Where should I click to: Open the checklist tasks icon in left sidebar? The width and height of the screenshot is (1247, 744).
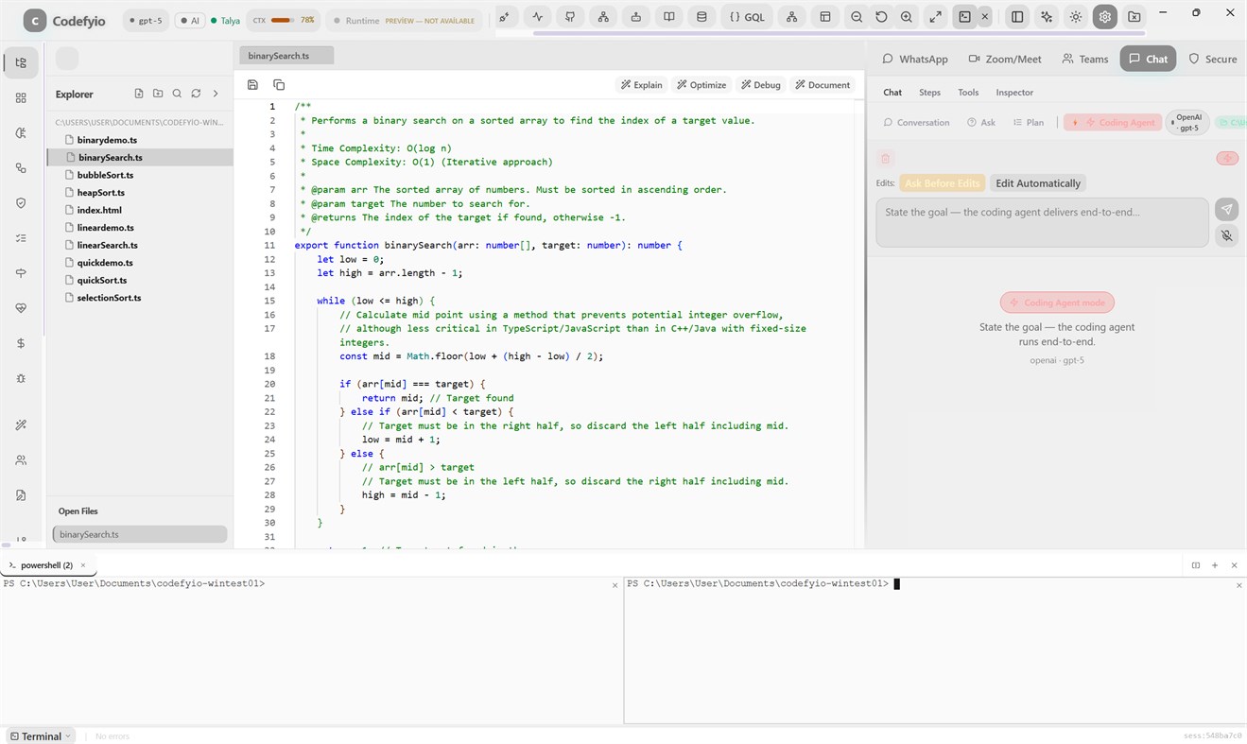coord(21,238)
